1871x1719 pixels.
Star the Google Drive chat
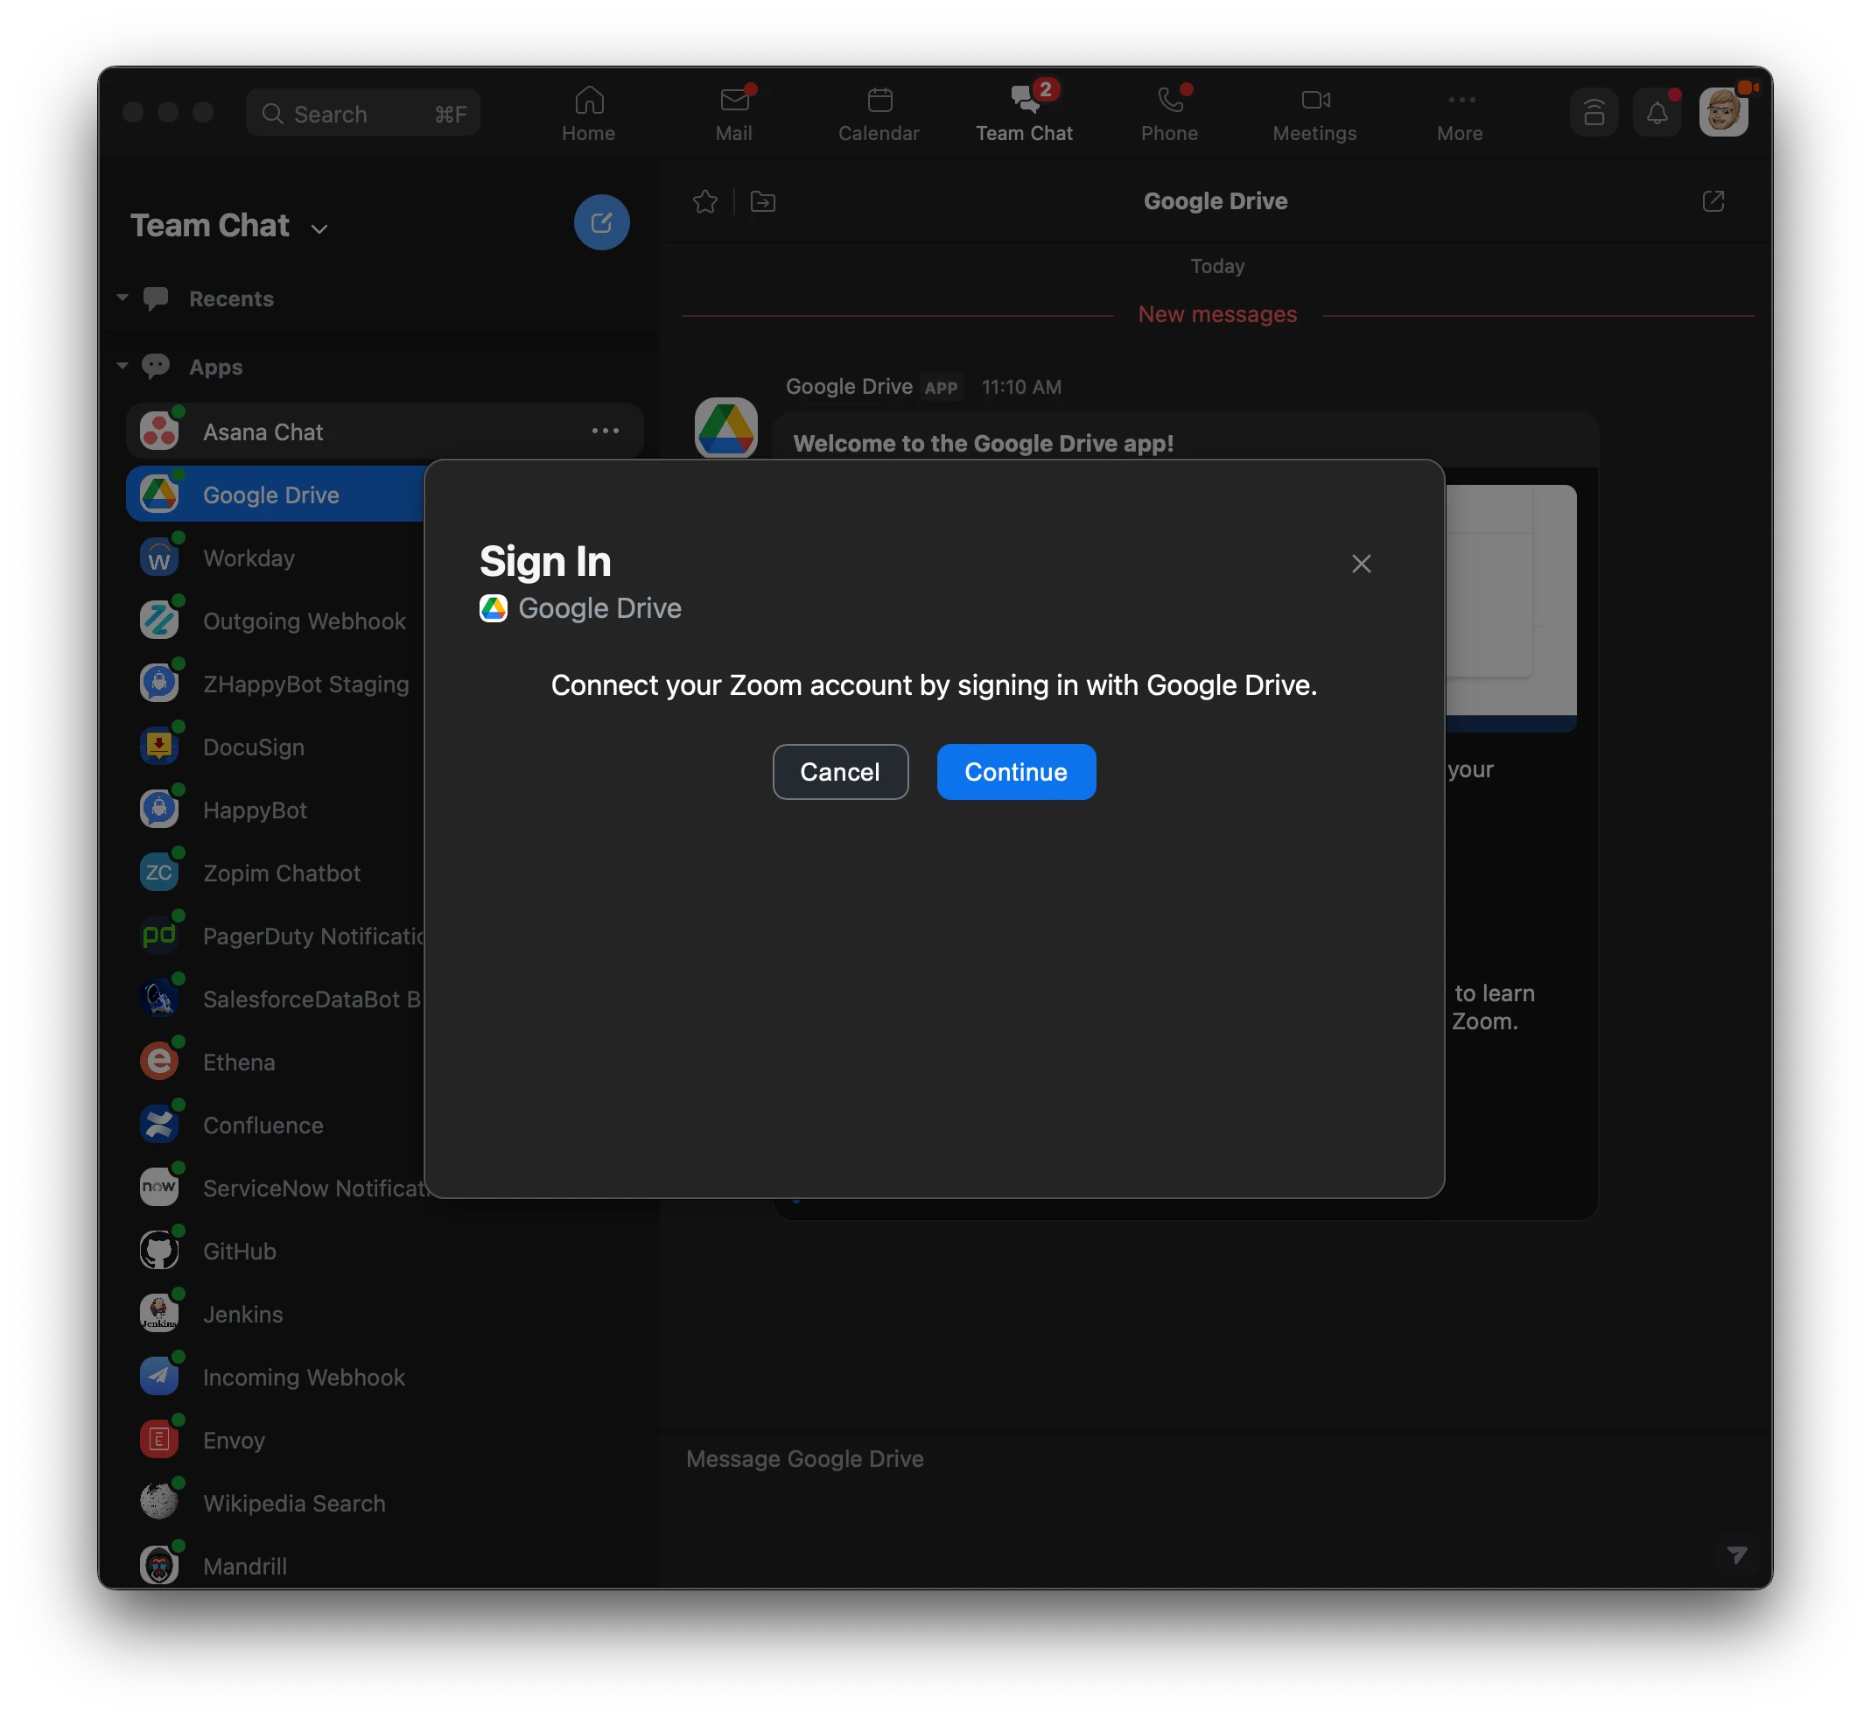[x=704, y=201]
